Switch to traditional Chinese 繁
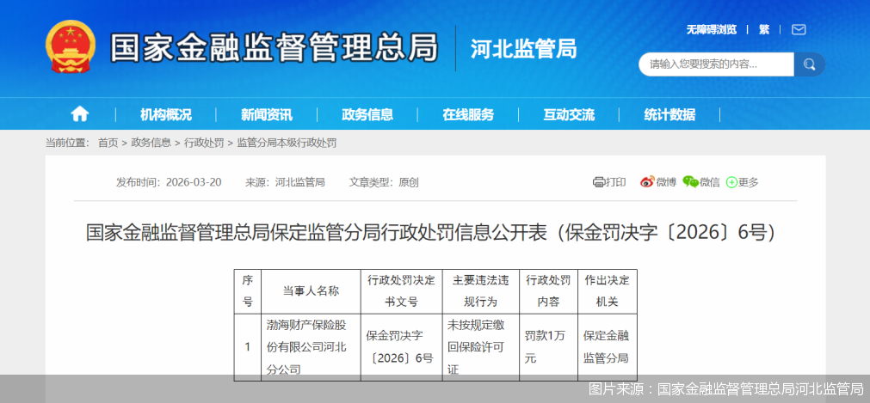The height and width of the screenshot is (403, 870). click(764, 30)
